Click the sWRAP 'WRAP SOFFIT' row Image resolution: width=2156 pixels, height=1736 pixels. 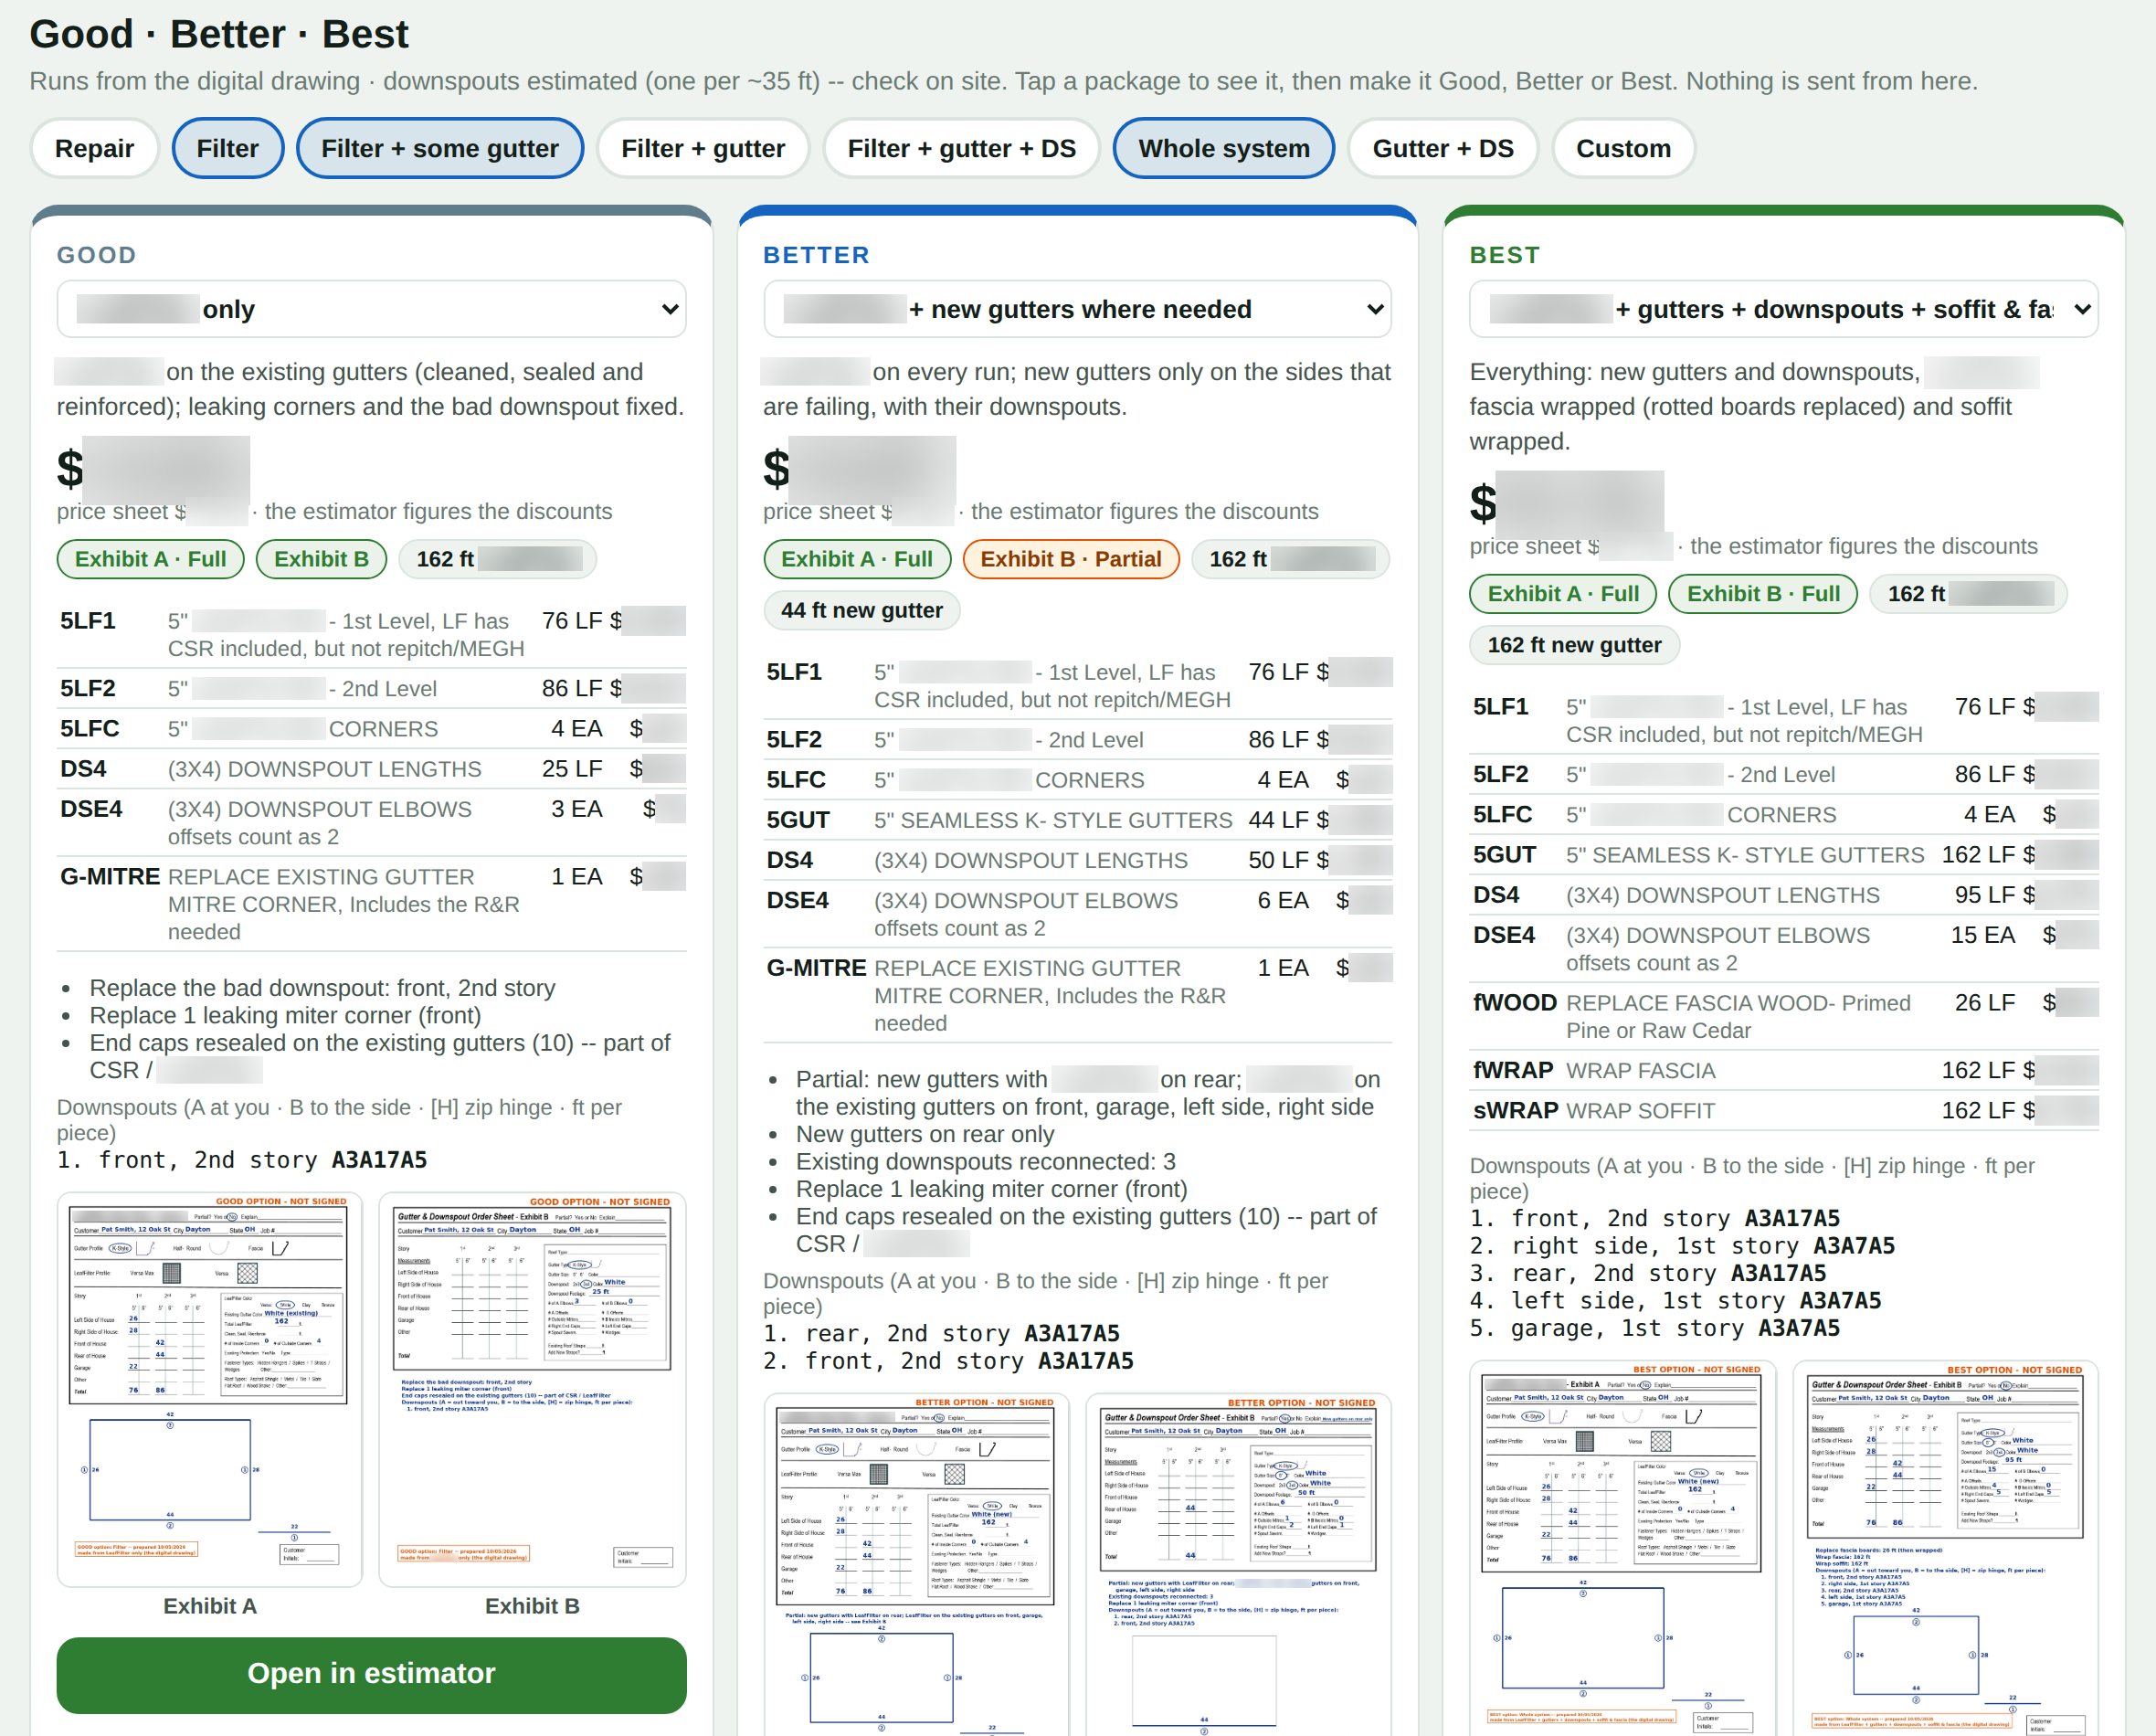point(1783,1110)
